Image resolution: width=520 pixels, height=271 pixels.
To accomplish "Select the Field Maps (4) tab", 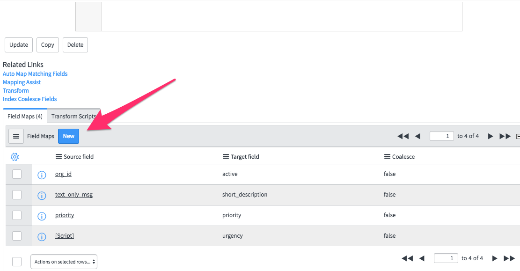I will click(25, 117).
